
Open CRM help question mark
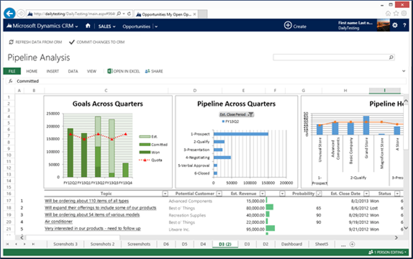point(404,25)
